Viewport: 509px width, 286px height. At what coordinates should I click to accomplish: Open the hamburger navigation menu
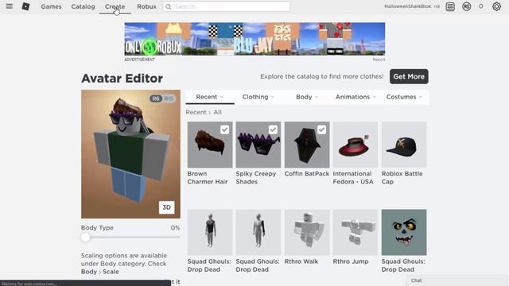coord(10,6)
